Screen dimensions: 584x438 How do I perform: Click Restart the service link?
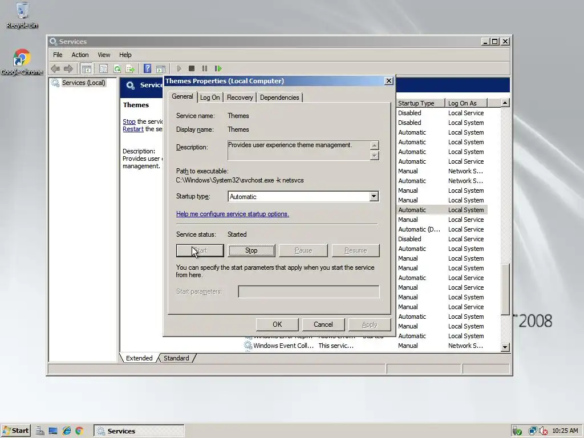tap(133, 129)
